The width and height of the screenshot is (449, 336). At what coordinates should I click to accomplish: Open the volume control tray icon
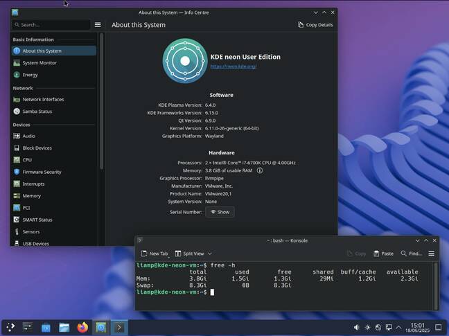pos(357,327)
